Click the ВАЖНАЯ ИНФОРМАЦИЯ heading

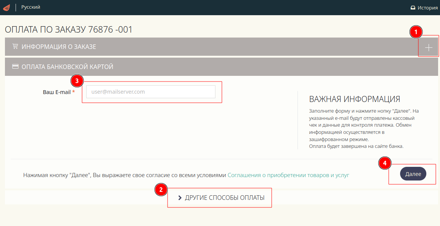tap(355, 99)
